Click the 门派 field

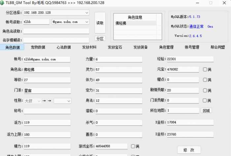(47, 91)
